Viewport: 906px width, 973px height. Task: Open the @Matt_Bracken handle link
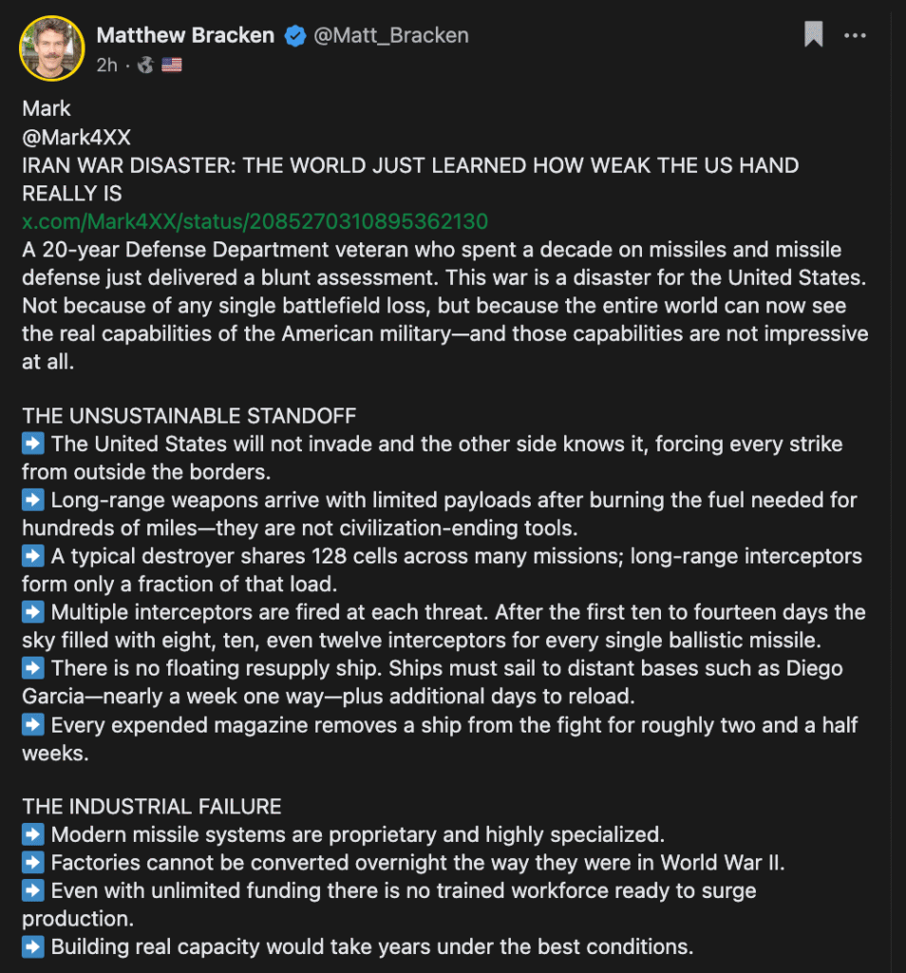coord(391,35)
